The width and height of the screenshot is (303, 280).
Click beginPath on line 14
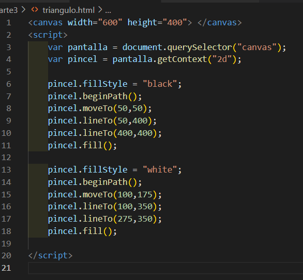tap(105, 182)
